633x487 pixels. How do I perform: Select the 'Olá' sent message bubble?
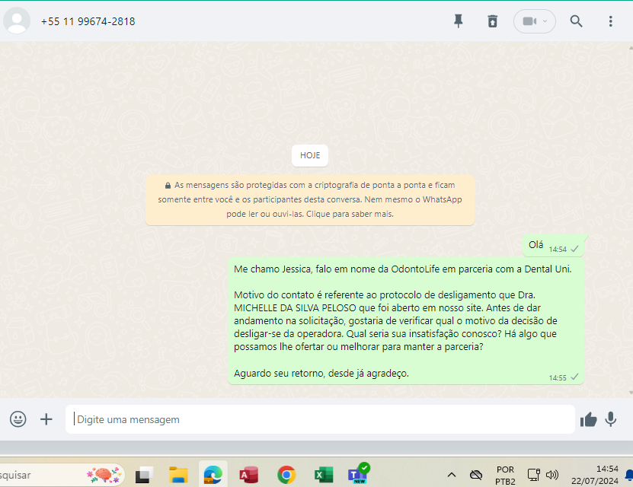point(554,245)
